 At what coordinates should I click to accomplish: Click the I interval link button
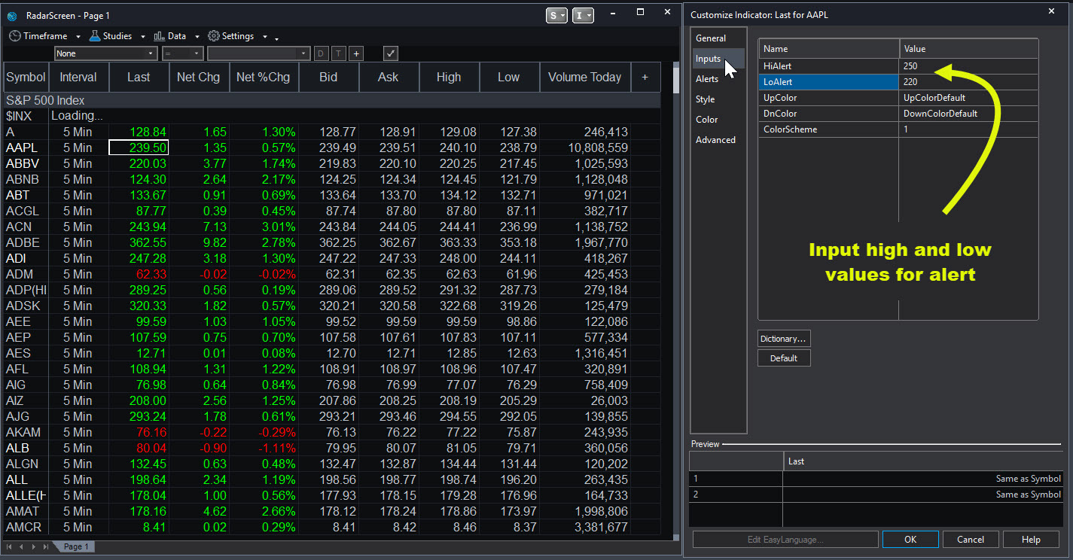583,15
